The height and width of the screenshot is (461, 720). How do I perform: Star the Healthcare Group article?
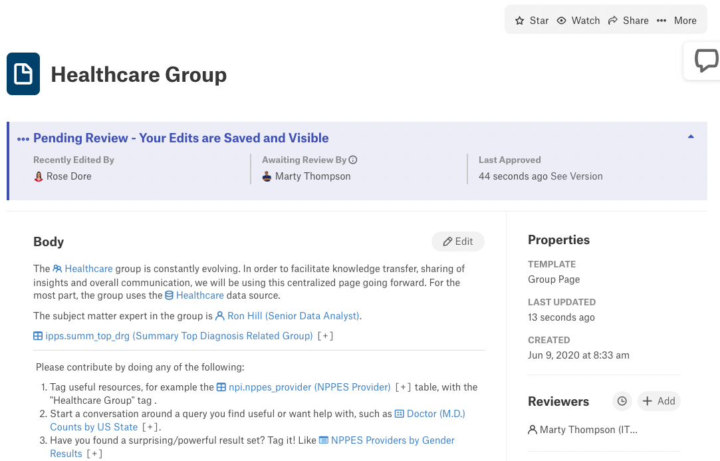tap(532, 21)
